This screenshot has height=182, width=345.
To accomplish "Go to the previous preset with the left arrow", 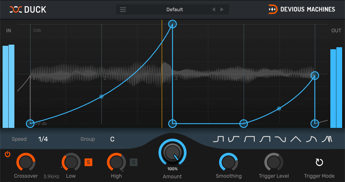I will [x=213, y=9].
